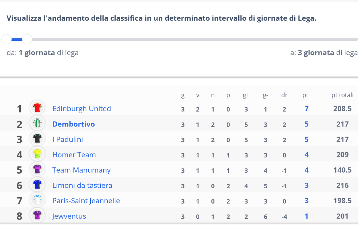Viewport: 358px width, 229px height.
Task: Click Jewventus purple patterned jersey icon
Action: pyautogui.click(x=37, y=216)
